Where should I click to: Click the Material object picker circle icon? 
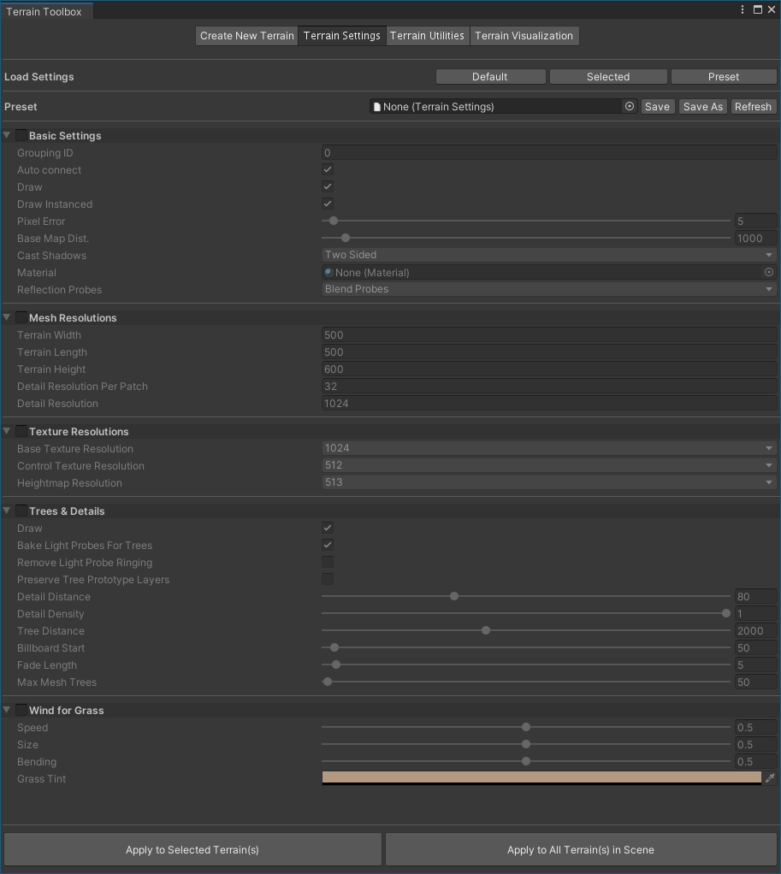[768, 272]
